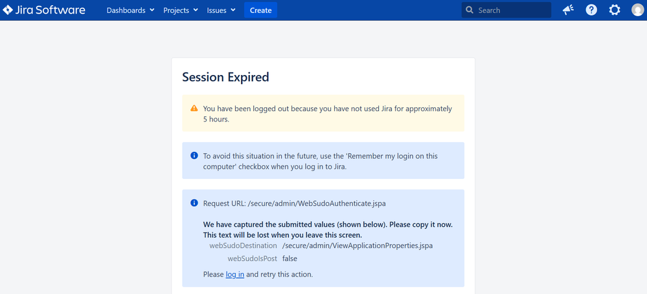Expand the Projects dropdown
The height and width of the screenshot is (294, 647).
(180, 10)
